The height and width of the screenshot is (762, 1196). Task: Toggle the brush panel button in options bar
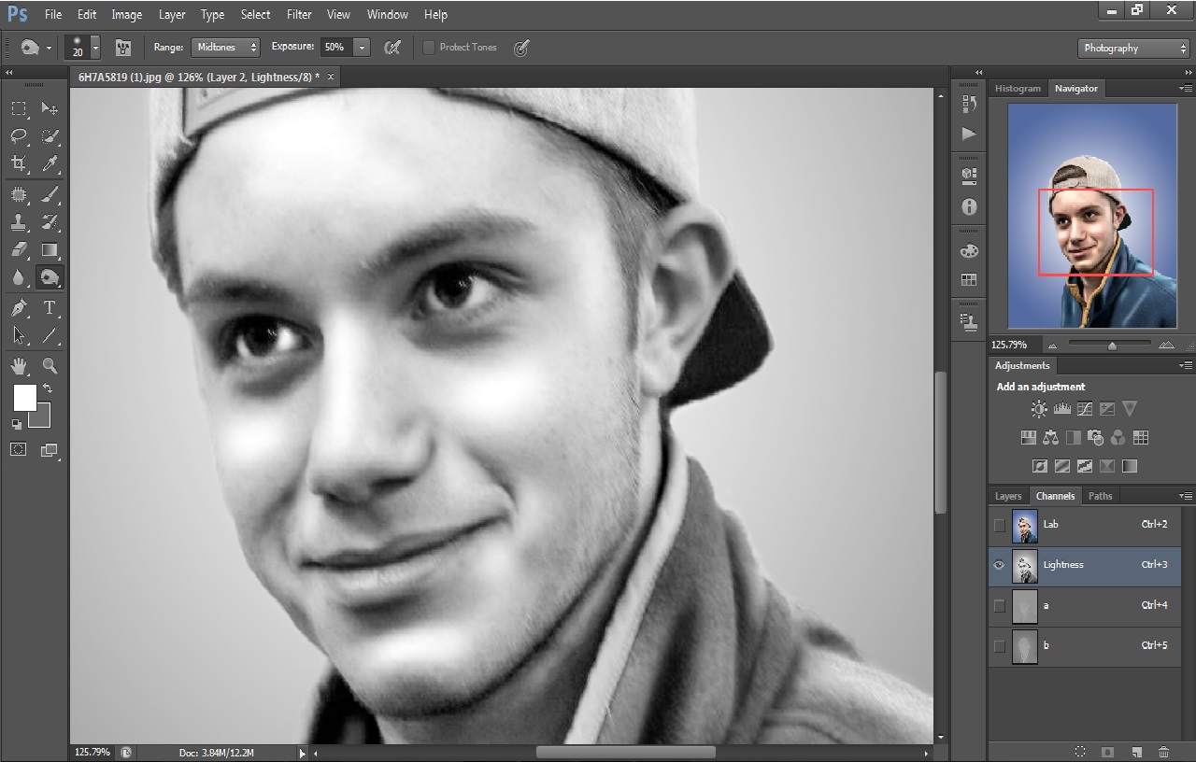(x=122, y=47)
